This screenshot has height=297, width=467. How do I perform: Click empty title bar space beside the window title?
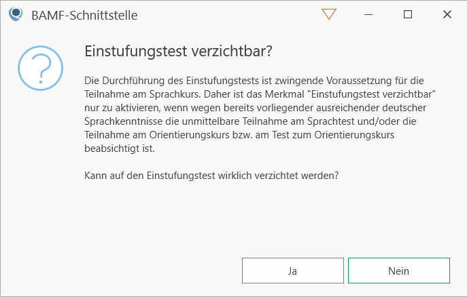(x=224, y=14)
